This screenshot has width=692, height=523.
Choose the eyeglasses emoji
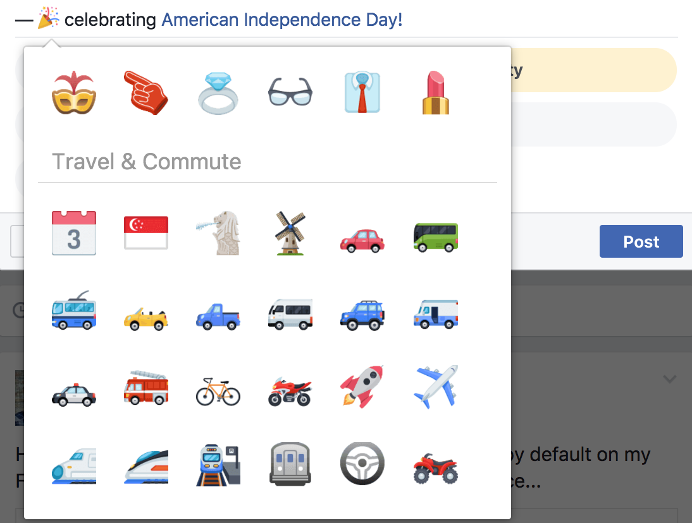coord(290,92)
